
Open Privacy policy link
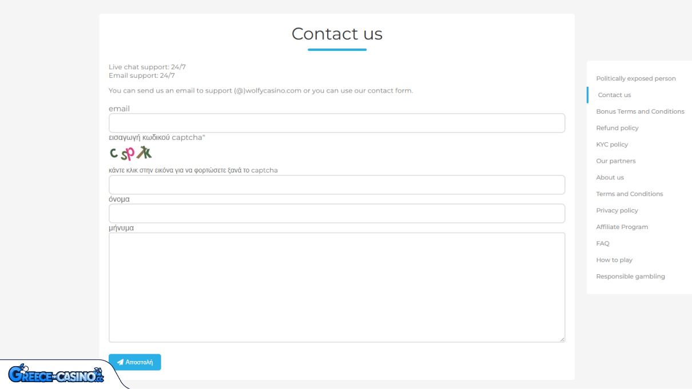point(617,211)
